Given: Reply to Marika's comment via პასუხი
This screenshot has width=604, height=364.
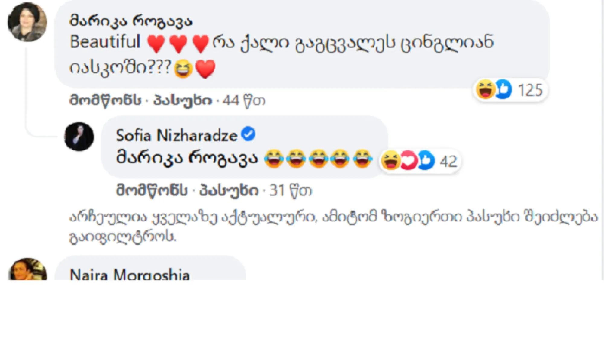Looking at the screenshot, I should pos(183,100).
